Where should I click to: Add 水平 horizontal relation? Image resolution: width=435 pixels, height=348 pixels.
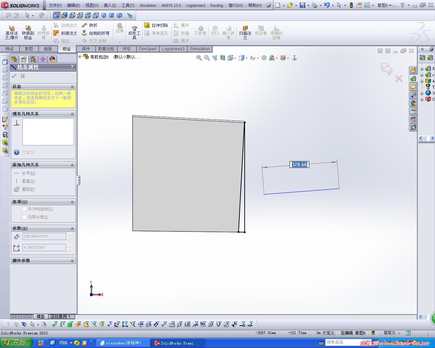25,173
